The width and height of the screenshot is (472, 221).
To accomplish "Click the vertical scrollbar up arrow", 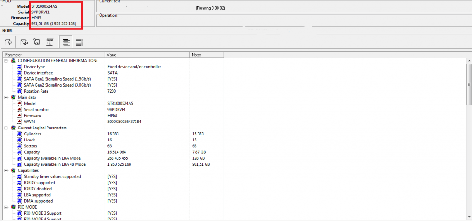I will tap(469, 61).
